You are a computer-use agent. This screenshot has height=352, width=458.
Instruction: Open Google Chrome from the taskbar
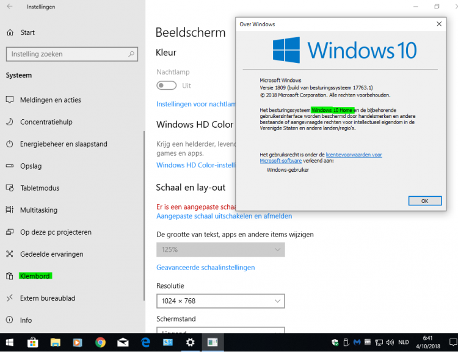tap(100, 342)
